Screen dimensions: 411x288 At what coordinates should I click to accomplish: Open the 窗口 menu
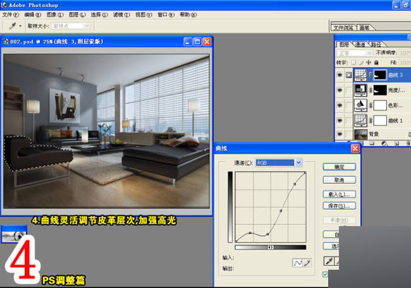[x=166, y=15]
